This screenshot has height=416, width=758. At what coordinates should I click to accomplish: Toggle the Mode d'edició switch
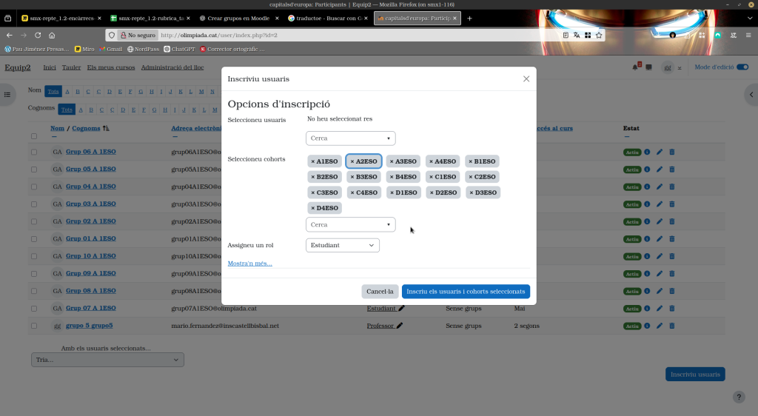pyautogui.click(x=742, y=67)
